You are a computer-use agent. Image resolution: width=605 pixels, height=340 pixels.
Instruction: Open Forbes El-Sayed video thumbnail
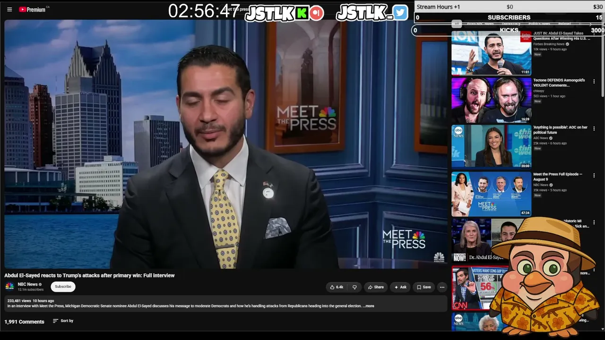[x=491, y=53]
